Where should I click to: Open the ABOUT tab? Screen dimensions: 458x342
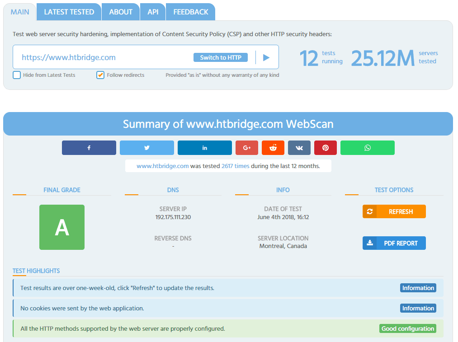point(121,12)
